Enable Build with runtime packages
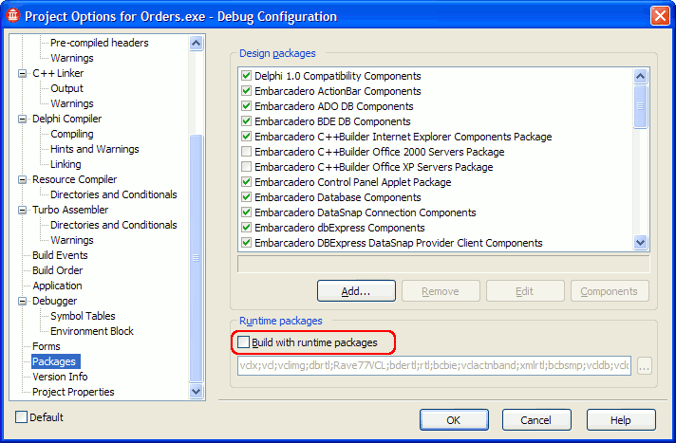The height and width of the screenshot is (443, 676). point(244,342)
